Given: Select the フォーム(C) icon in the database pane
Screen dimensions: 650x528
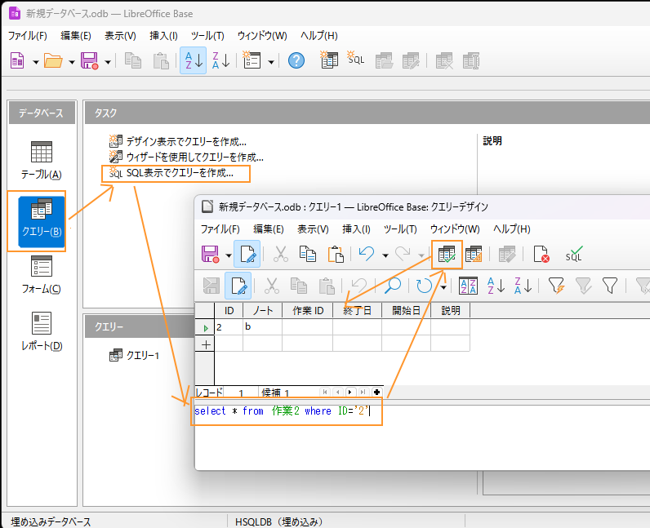Looking at the screenshot, I should (42, 275).
